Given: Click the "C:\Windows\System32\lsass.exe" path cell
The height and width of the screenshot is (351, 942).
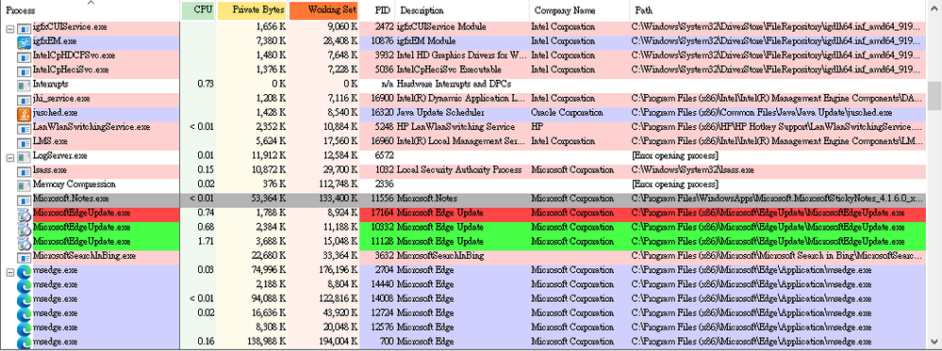Looking at the screenshot, I should point(693,169).
